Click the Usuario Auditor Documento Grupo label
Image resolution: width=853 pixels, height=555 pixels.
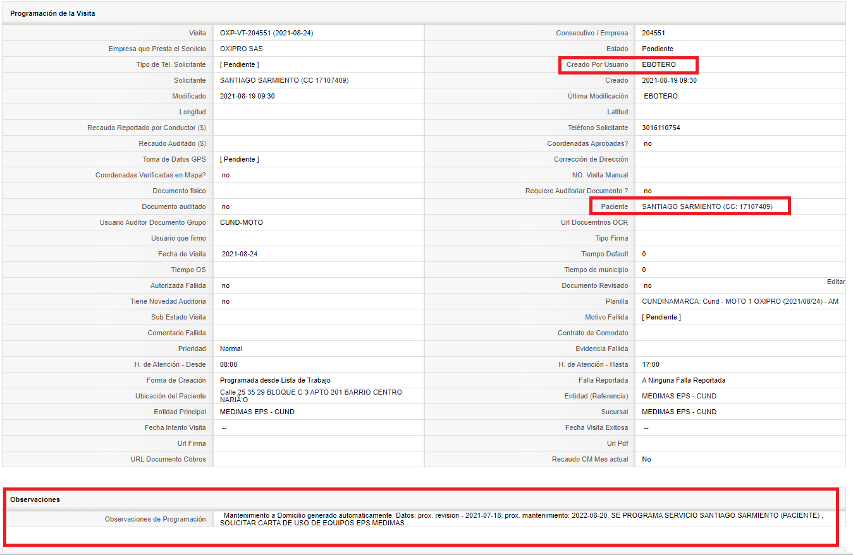tap(153, 222)
